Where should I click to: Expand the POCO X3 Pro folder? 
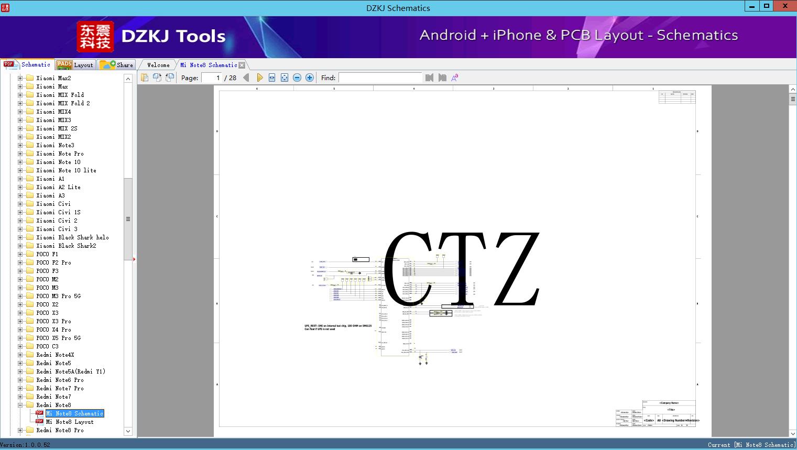pos(20,321)
